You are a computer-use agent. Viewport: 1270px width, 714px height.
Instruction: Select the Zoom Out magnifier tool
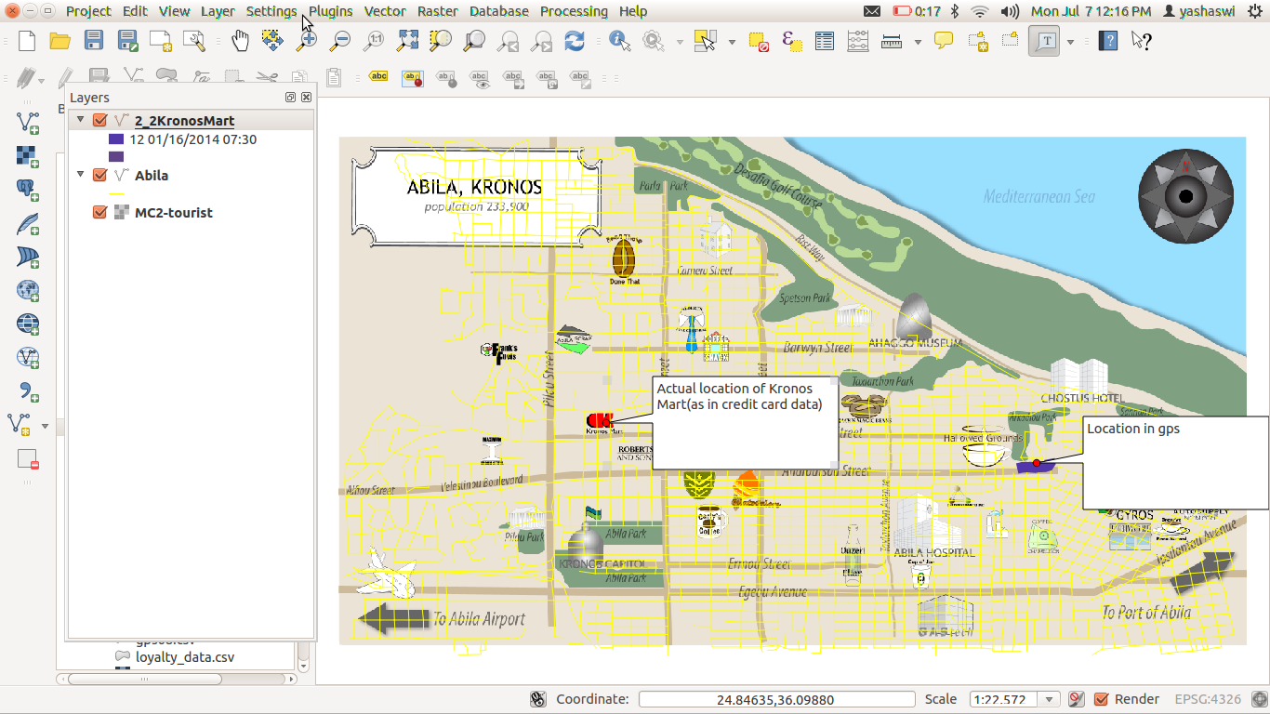pos(340,41)
